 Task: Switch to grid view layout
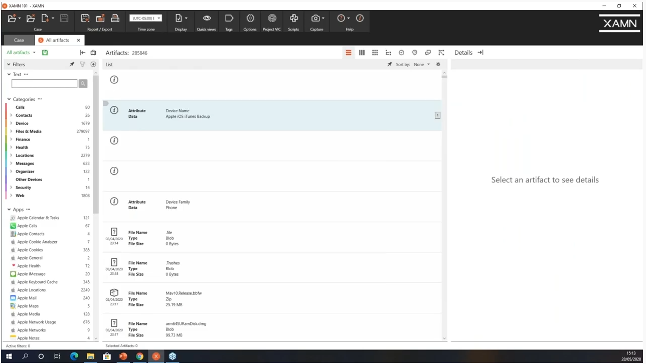pyautogui.click(x=375, y=53)
